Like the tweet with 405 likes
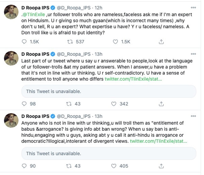 [x=115, y=166]
